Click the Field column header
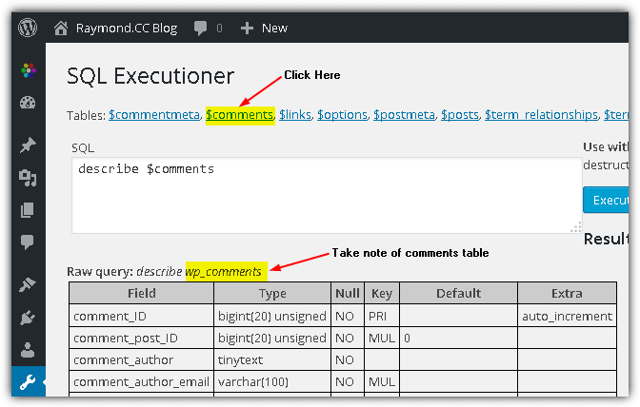This screenshot has width=640, height=407. point(141,293)
